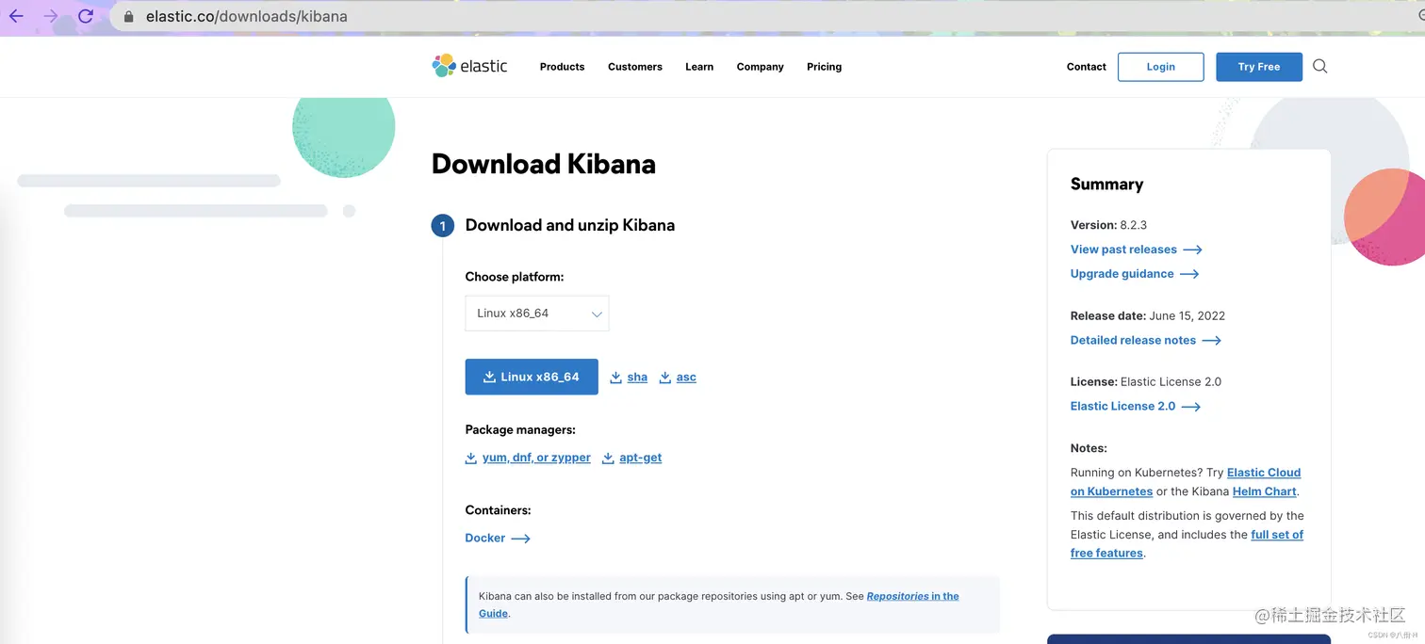Open full set of free features link

(1277, 535)
